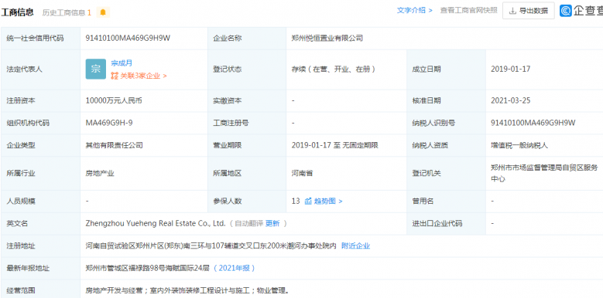Select establishment date 2019-01-17

(511, 69)
